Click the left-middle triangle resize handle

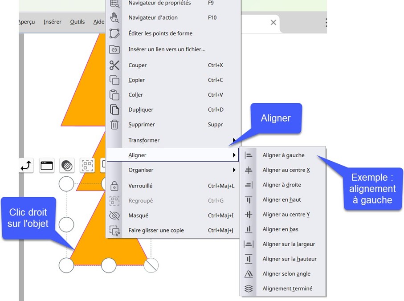pyautogui.click(x=66, y=224)
